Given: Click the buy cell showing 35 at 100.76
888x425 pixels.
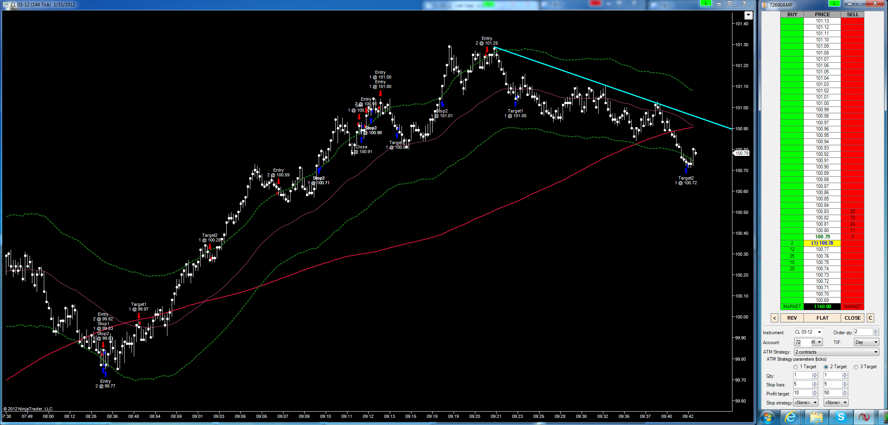Looking at the screenshot, I should click(792, 256).
